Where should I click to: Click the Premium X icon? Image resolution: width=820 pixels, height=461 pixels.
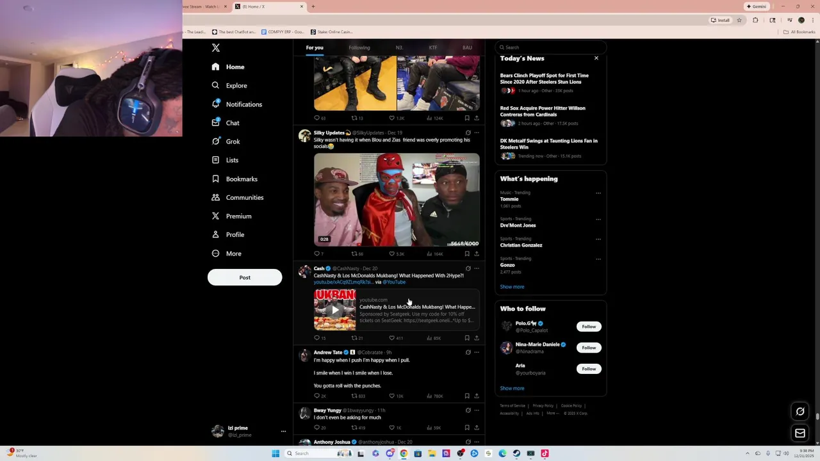point(215,216)
